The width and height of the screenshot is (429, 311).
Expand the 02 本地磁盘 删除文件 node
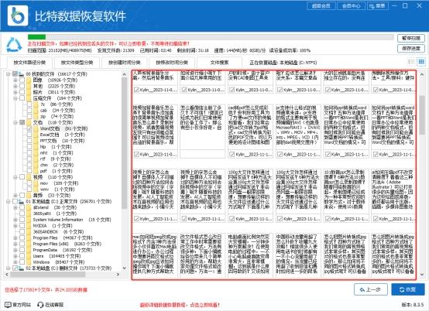click(x=9, y=268)
